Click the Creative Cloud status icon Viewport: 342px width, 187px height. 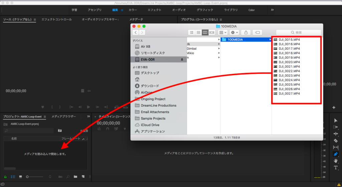pyautogui.click(x=3, y=184)
